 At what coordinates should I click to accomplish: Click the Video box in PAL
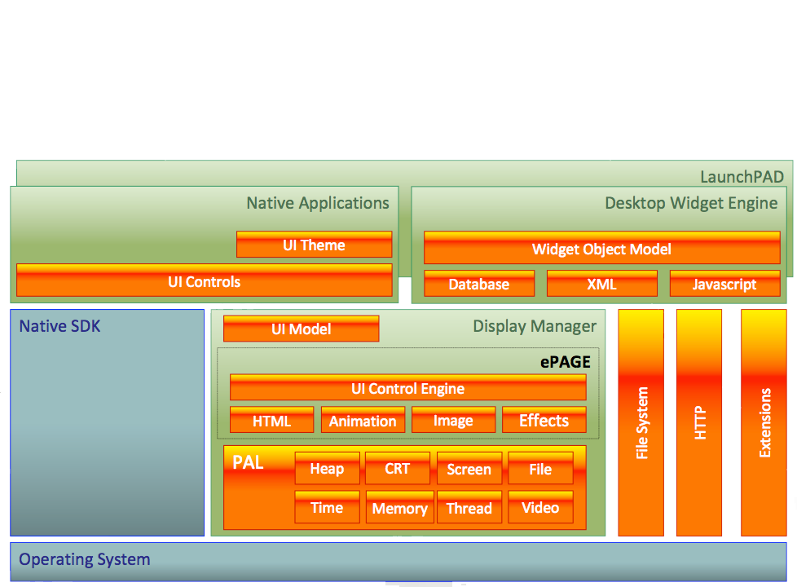(x=540, y=508)
